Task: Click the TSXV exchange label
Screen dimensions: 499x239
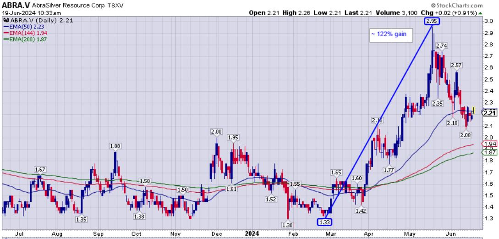Action: tap(115, 6)
